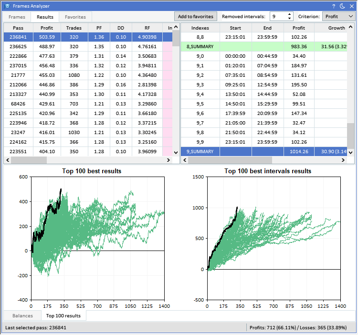Toggle dark mode moon icon
The image size is (358, 335).
pyautogui.click(x=342, y=6)
